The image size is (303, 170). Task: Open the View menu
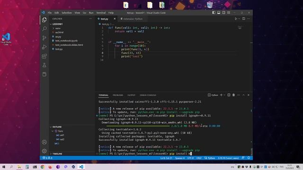click(77, 13)
